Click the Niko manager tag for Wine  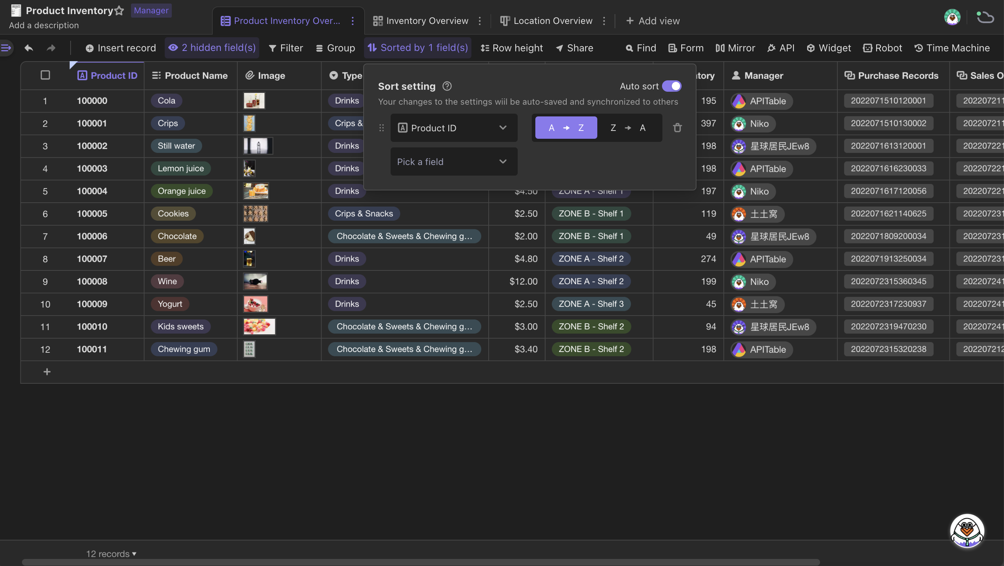coord(753,281)
